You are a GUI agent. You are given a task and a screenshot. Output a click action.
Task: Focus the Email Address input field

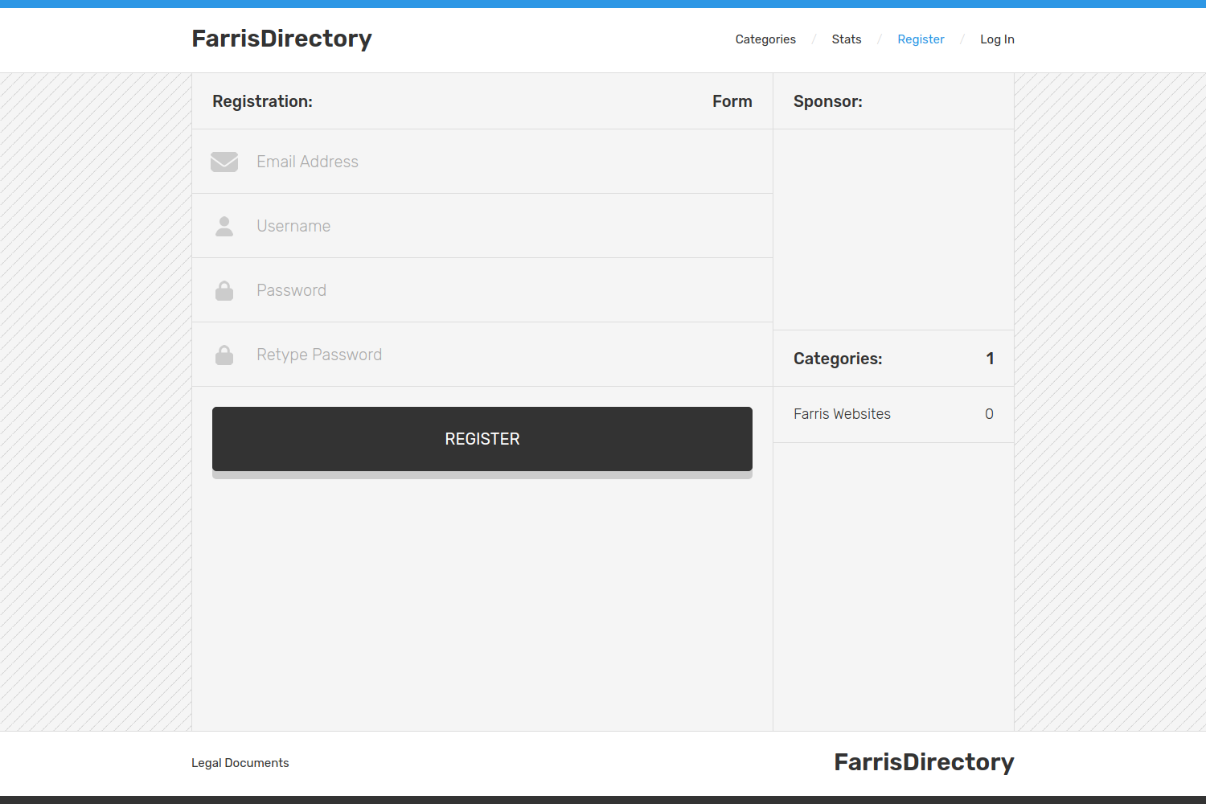pos(482,162)
